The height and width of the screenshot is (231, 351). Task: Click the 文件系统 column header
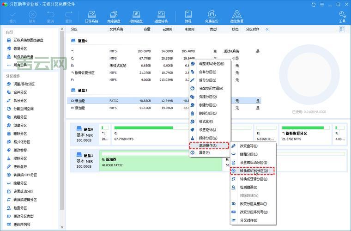tap(116, 29)
